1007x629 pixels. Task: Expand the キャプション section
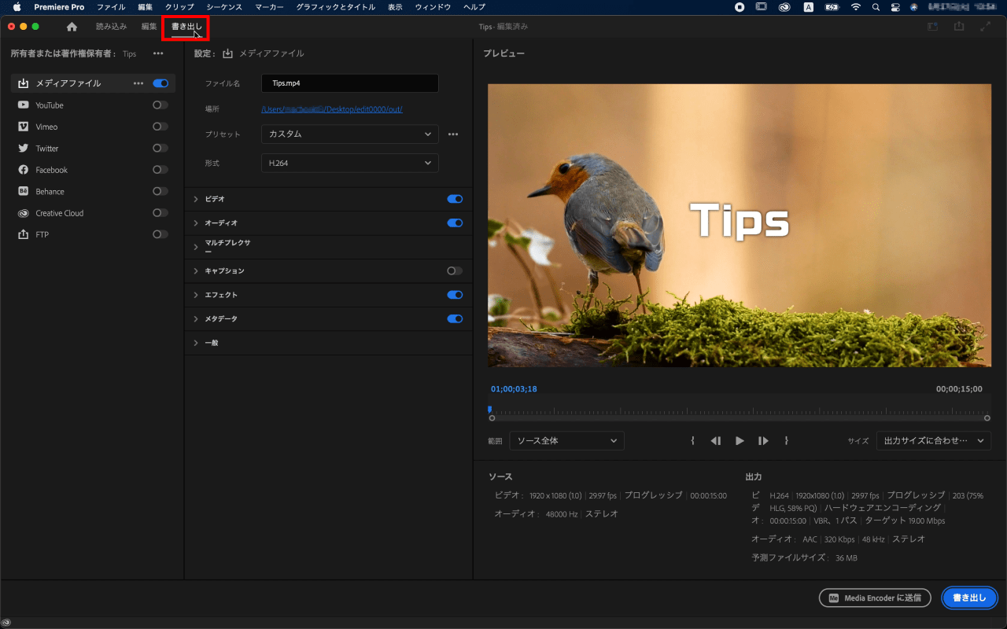[196, 271]
